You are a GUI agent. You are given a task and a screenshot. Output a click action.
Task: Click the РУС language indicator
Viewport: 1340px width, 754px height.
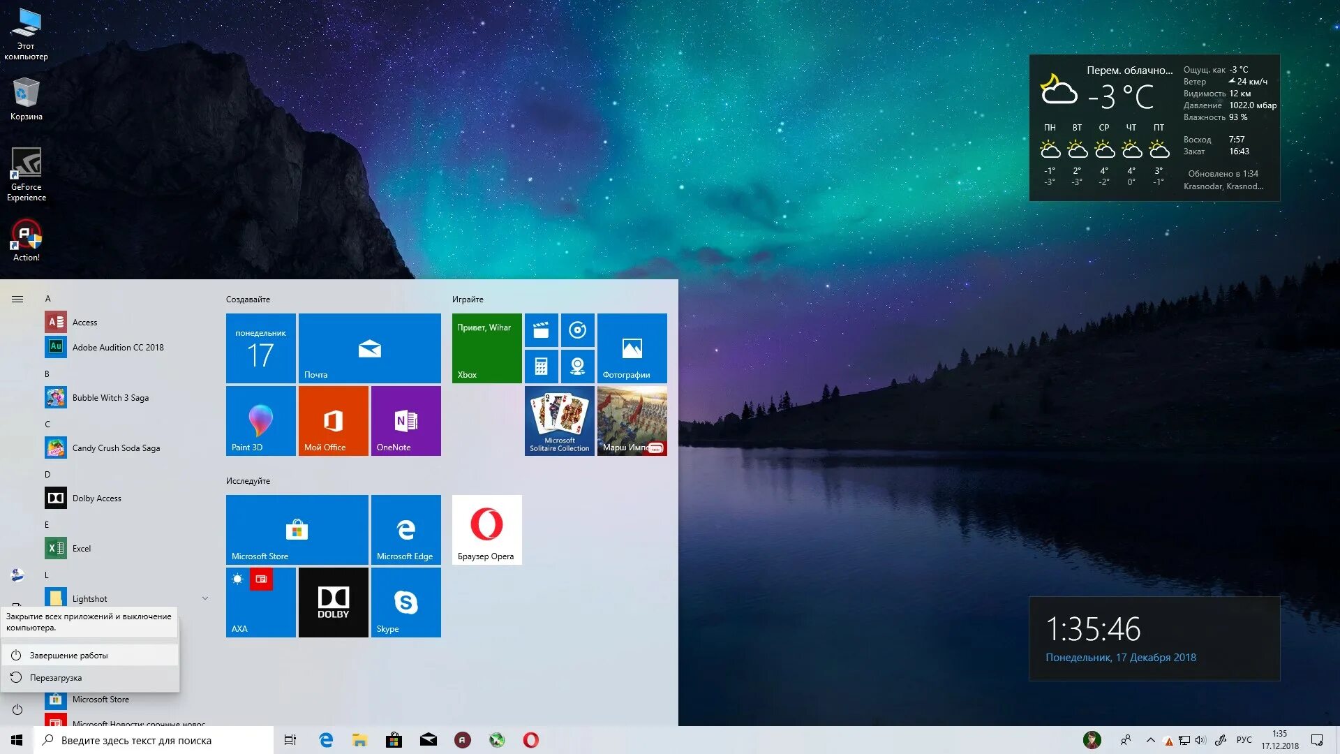(x=1244, y=740)
